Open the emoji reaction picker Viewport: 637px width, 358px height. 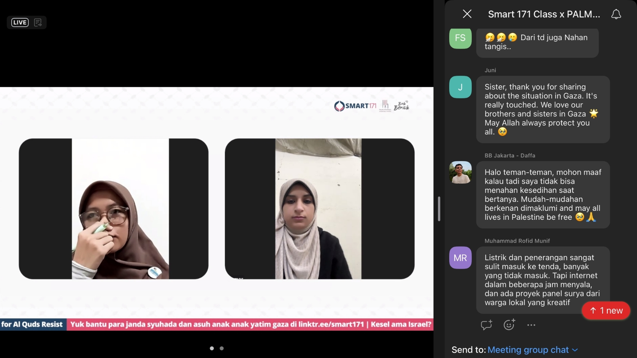point(509,325)
